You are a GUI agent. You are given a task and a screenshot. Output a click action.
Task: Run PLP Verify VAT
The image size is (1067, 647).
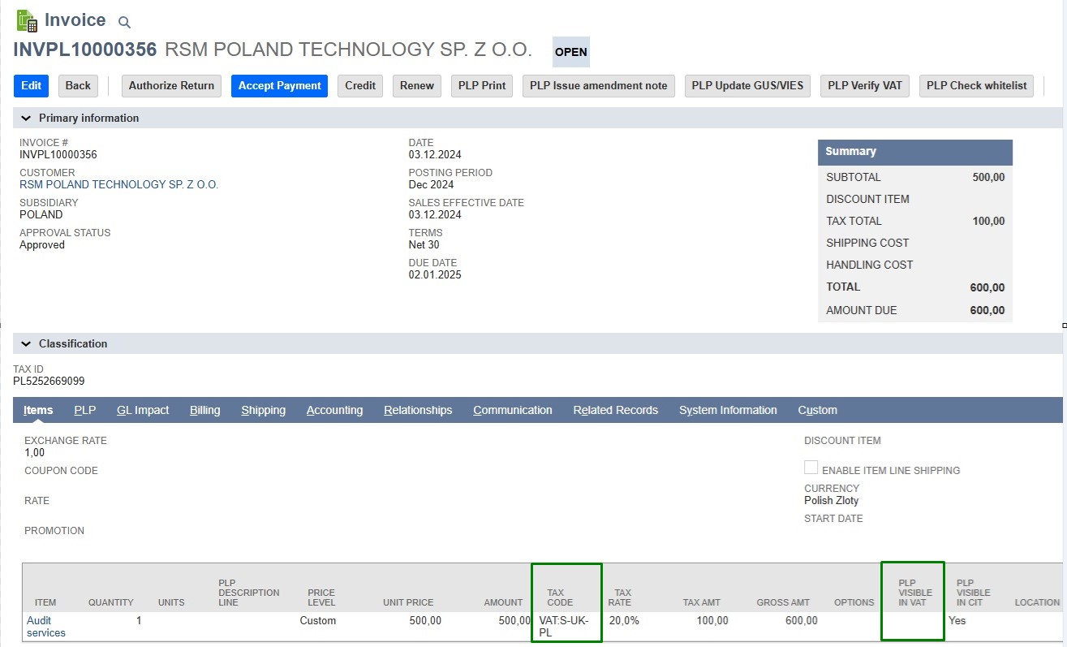tap(864, 85)
